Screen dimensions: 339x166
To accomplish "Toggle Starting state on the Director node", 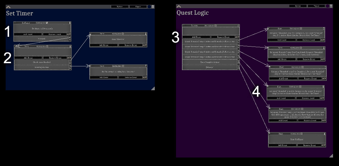I will coord(216,25).
